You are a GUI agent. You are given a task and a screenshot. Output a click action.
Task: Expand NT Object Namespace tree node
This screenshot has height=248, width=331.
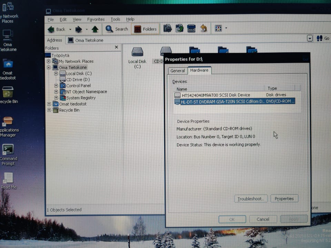(56, 92)
